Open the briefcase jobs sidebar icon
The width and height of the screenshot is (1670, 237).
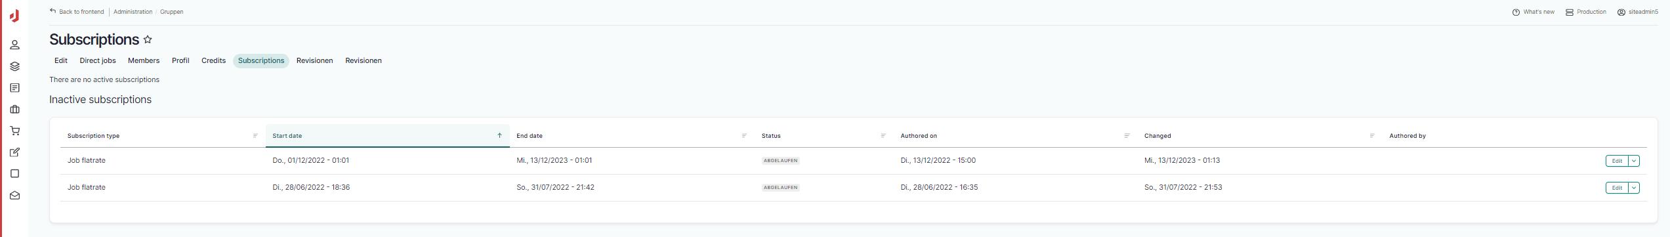[x=14, y=110]
